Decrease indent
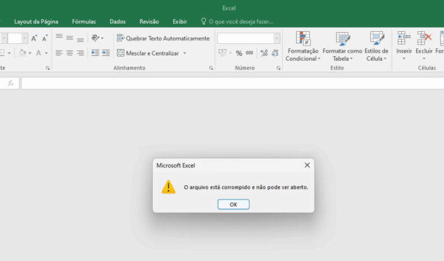Viewport: 444px width, 261px height. (x=95, y=53)
